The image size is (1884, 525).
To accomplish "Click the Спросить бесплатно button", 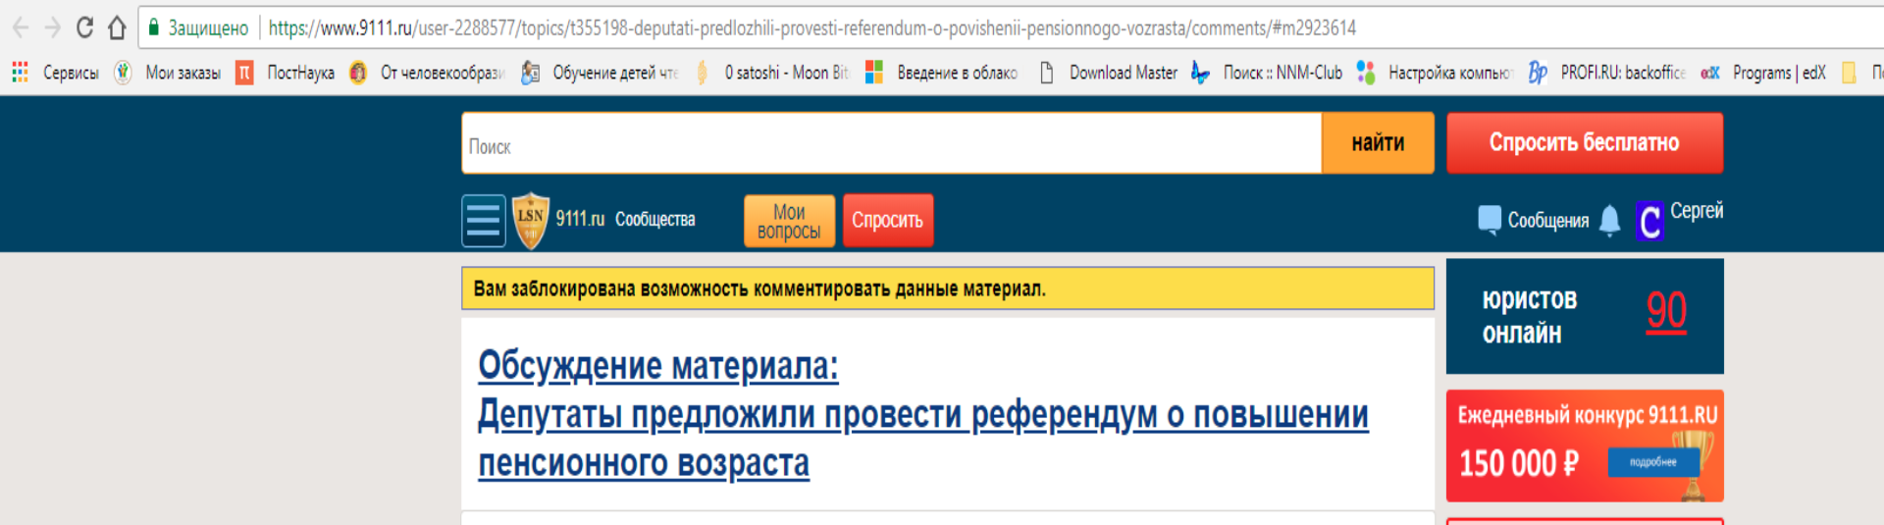I will [1584, 143].
